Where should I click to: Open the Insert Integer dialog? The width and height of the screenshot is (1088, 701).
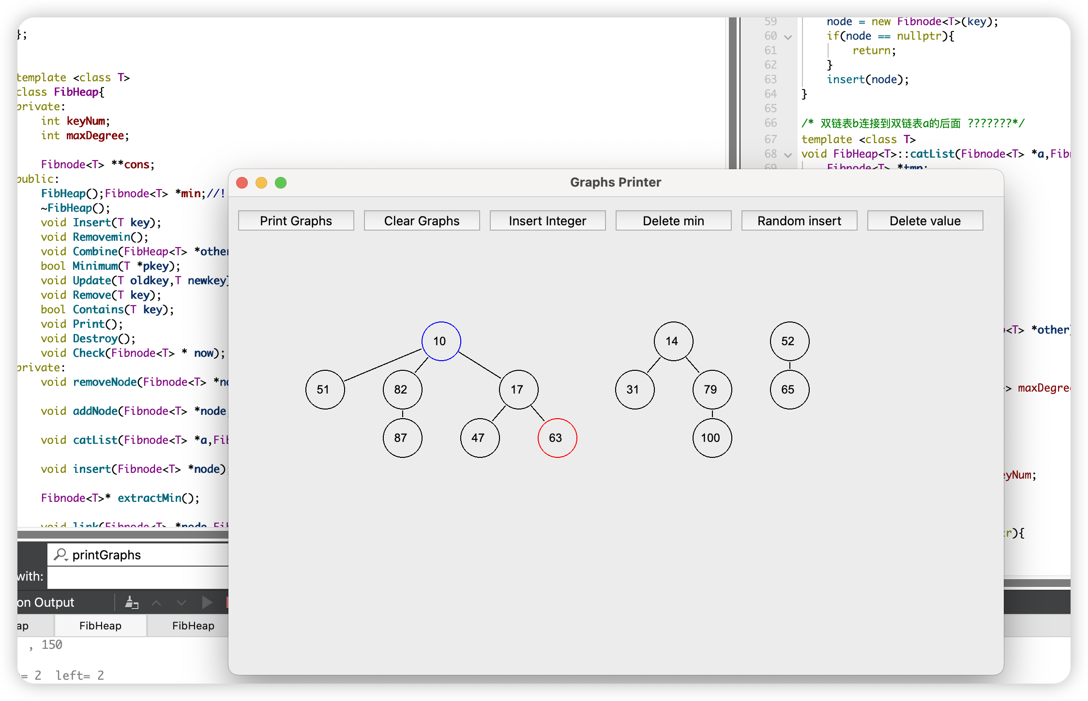547,221
